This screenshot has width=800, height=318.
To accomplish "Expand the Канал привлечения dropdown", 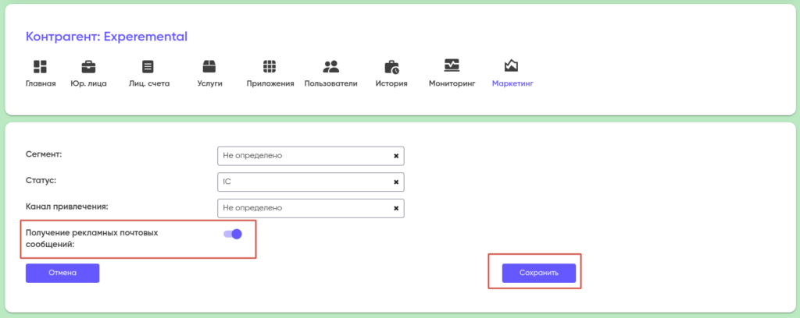I will click(x=305, y=208).
